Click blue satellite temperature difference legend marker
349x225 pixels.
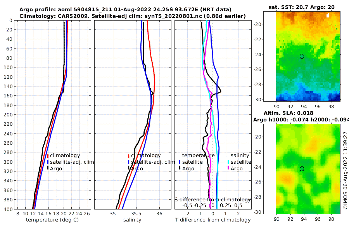click(180, 162)
